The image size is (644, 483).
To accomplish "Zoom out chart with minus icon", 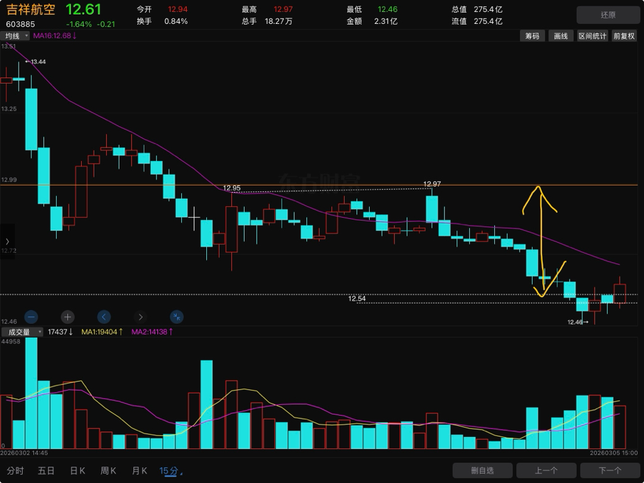I will [x=31, y=317].
